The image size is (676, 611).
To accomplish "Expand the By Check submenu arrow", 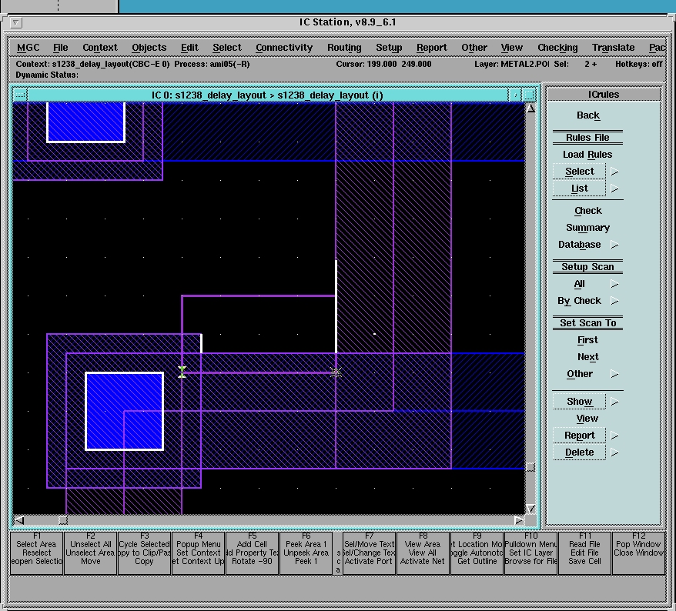I will click(614, 301).
